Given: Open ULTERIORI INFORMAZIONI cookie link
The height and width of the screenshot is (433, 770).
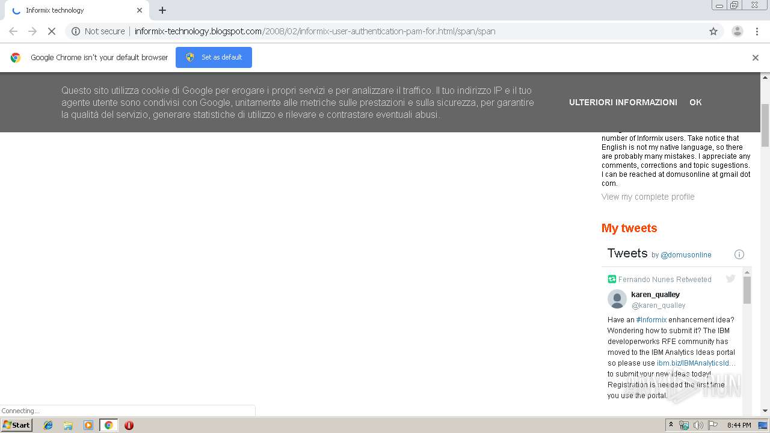Looking at the screenshot, I should 623,102.
